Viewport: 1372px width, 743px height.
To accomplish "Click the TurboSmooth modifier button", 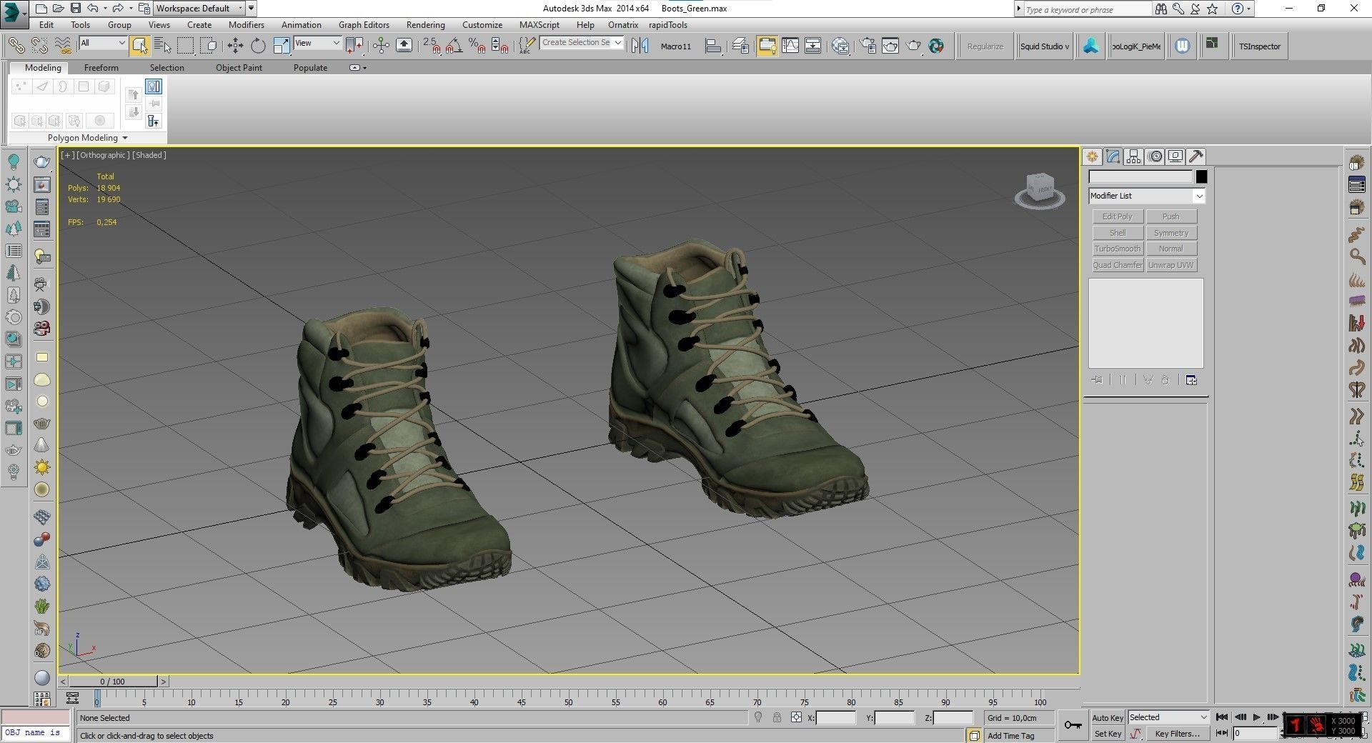I will click(x=1118, y=249).
